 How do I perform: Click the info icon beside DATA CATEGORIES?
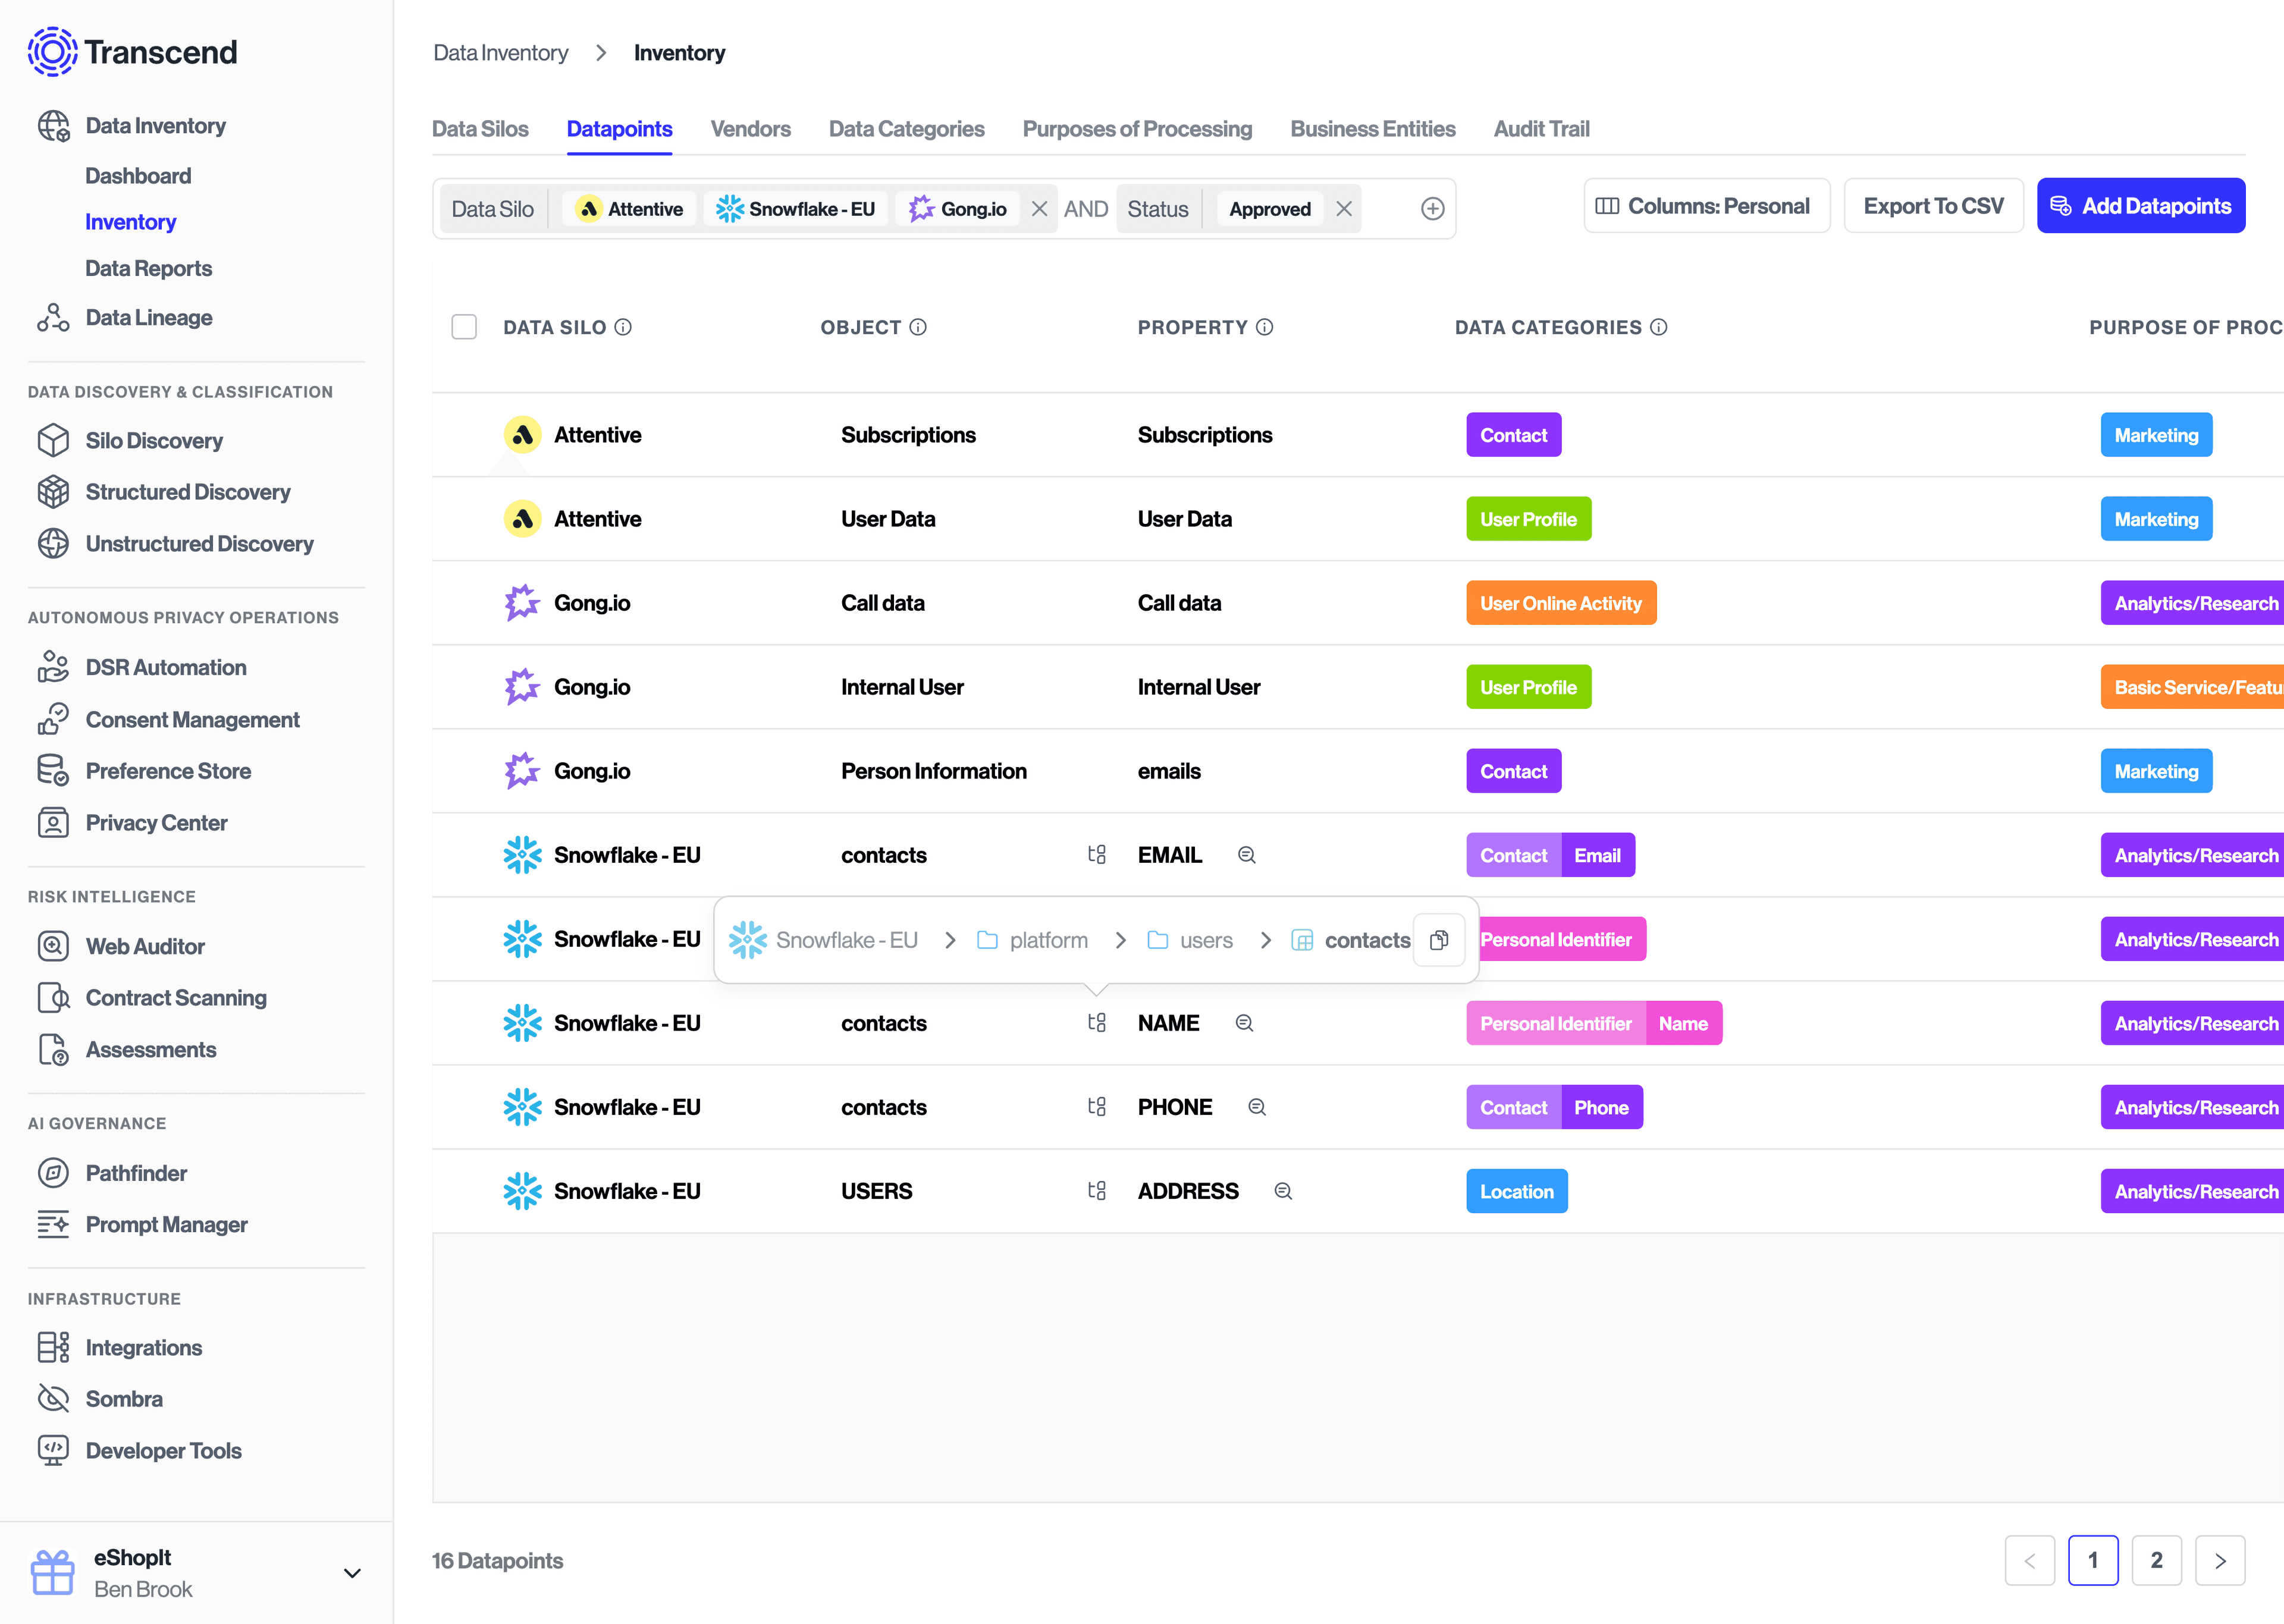1659,327
